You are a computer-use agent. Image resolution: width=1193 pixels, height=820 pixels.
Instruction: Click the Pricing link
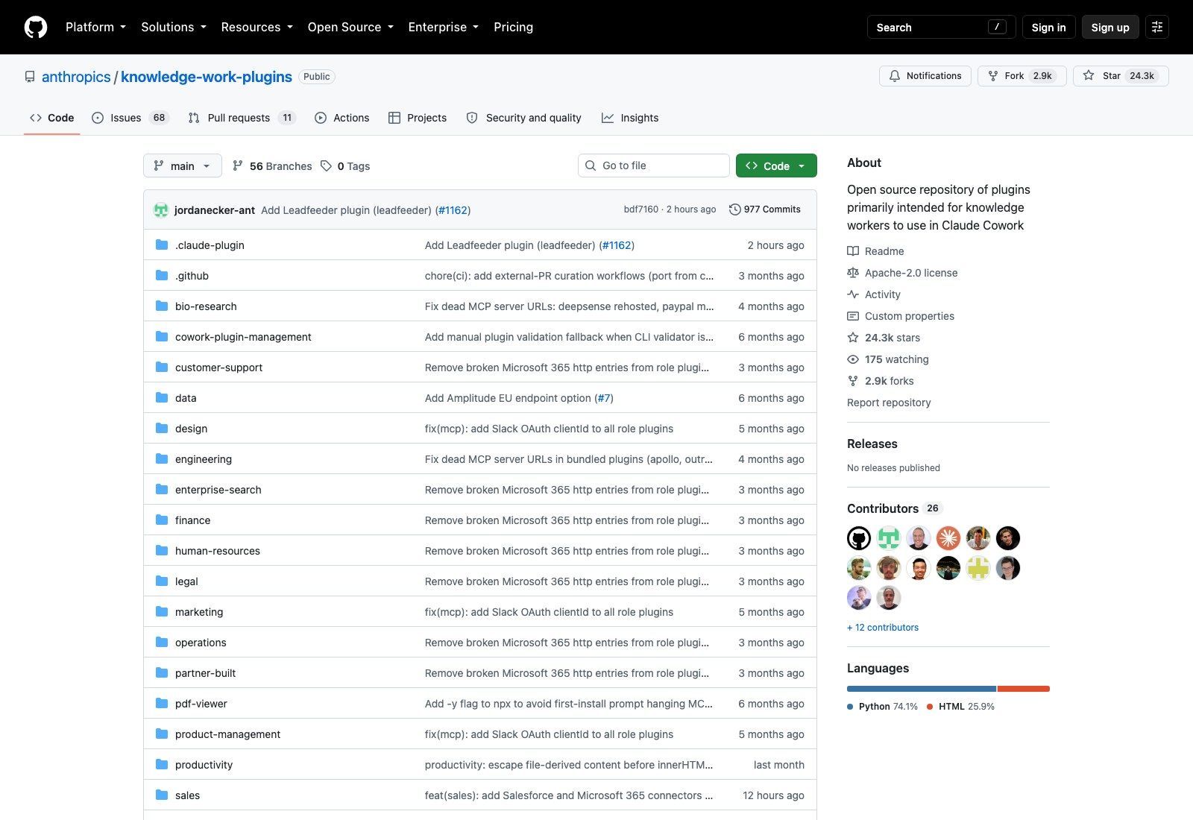click(x=513, y=27)
